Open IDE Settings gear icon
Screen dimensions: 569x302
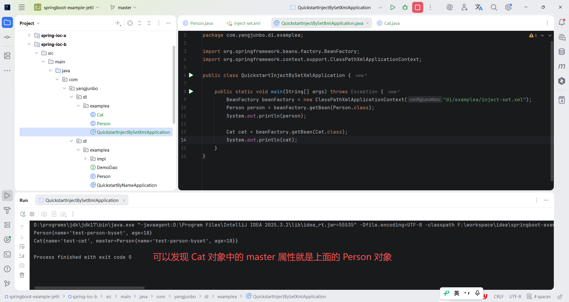509,7
